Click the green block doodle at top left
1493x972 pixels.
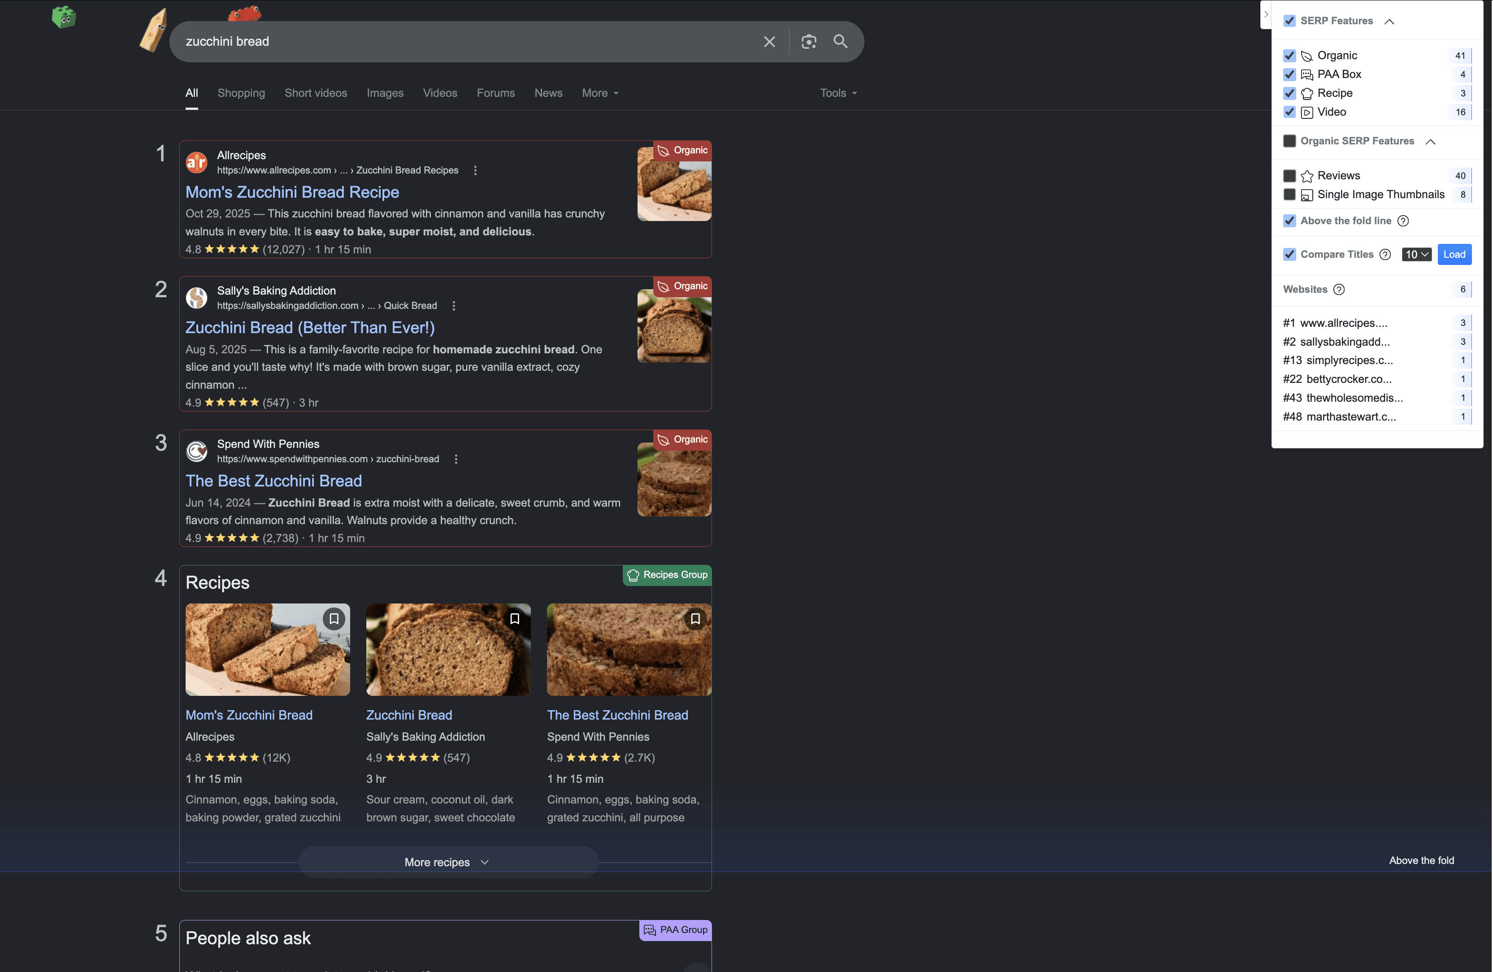point(63,17)
